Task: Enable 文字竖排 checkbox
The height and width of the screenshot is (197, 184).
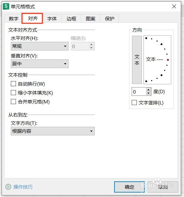Action: point(134,102)
